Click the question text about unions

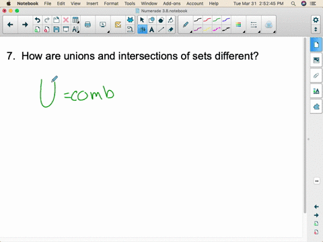tap(133, 56)
